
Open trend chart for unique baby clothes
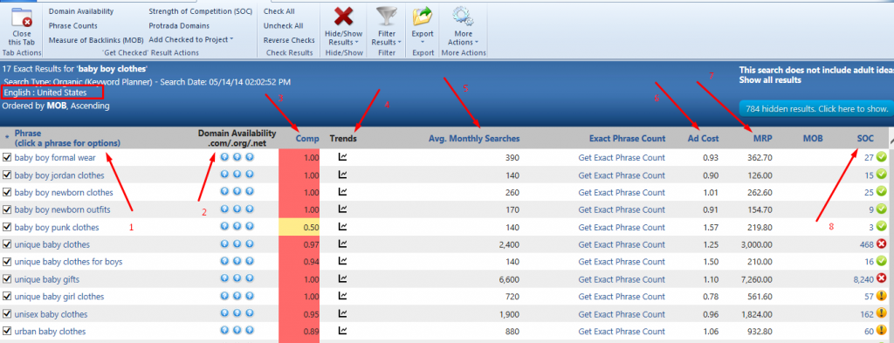click(x=342, y=244)
